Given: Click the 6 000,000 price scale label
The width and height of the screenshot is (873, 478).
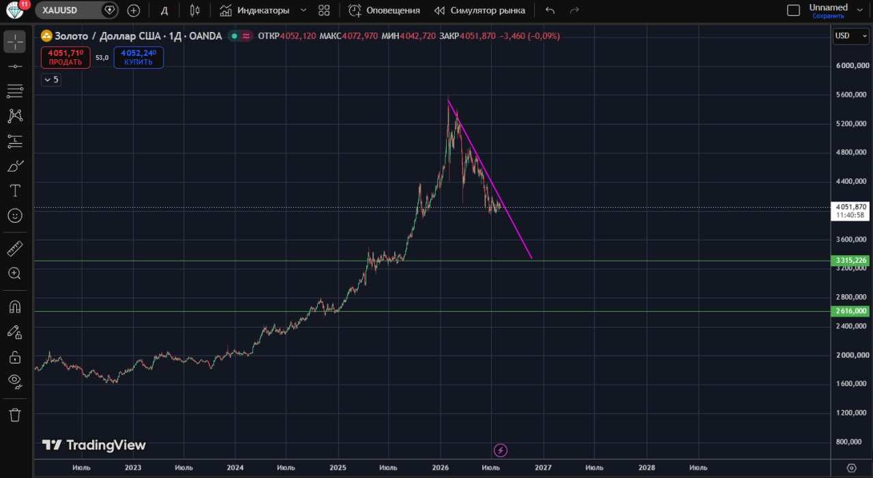Looking at the screenshot, I should (x=852, y=66).
